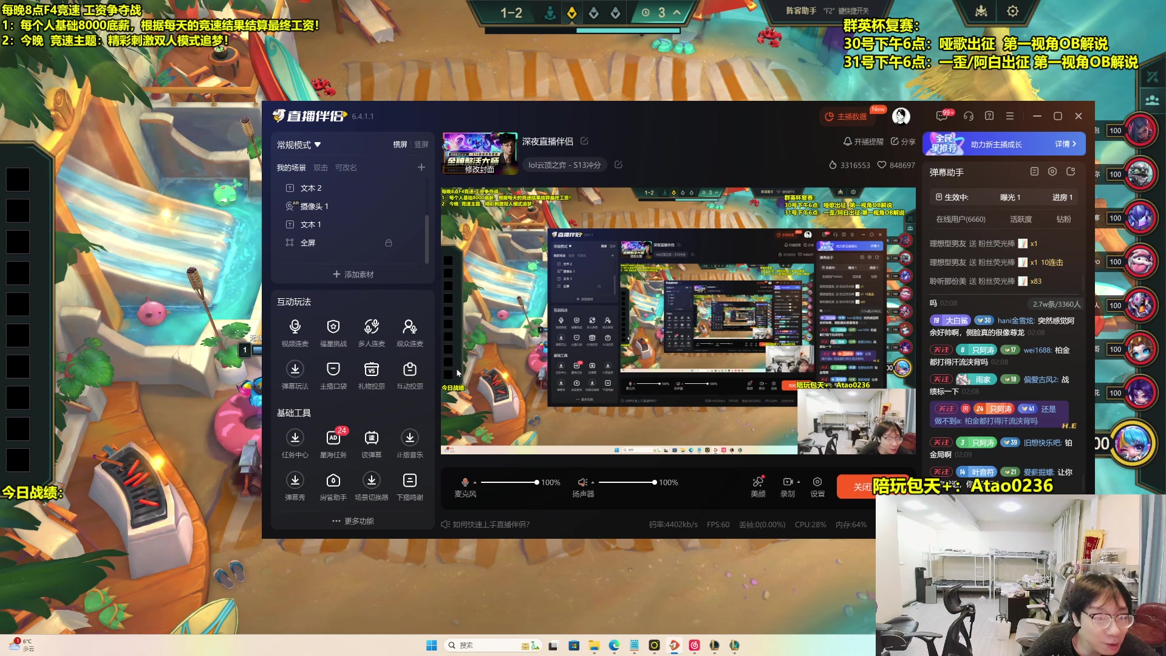
Task: Open the 福星挑战 challenge feature
Action: click(333, 333)
